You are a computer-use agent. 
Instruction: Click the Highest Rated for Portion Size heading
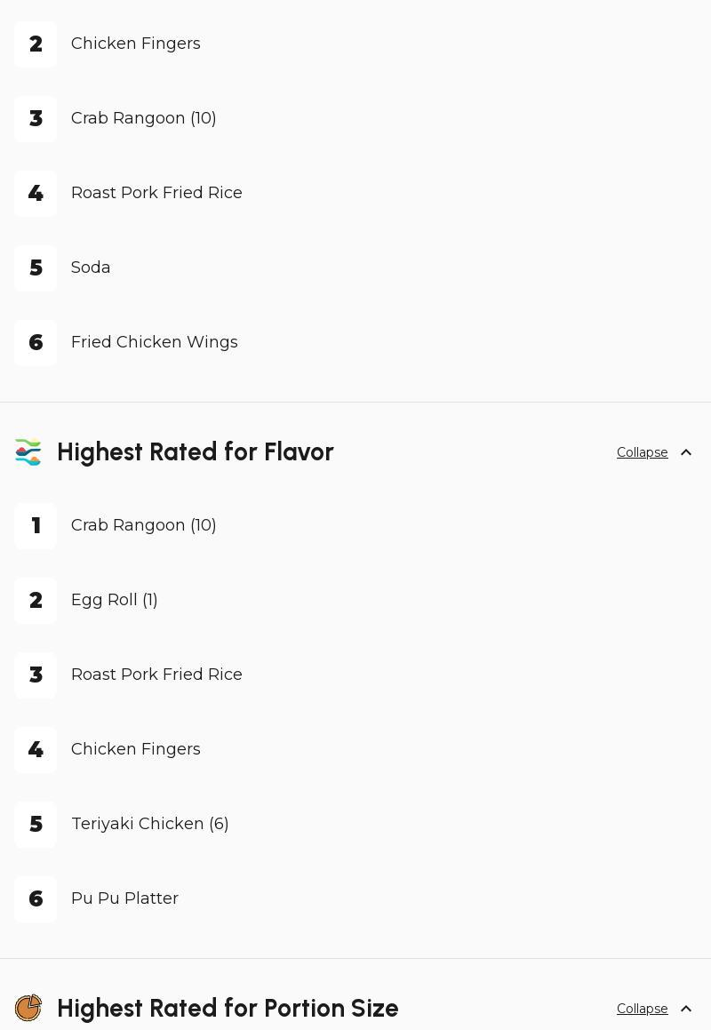(227, 1009)
